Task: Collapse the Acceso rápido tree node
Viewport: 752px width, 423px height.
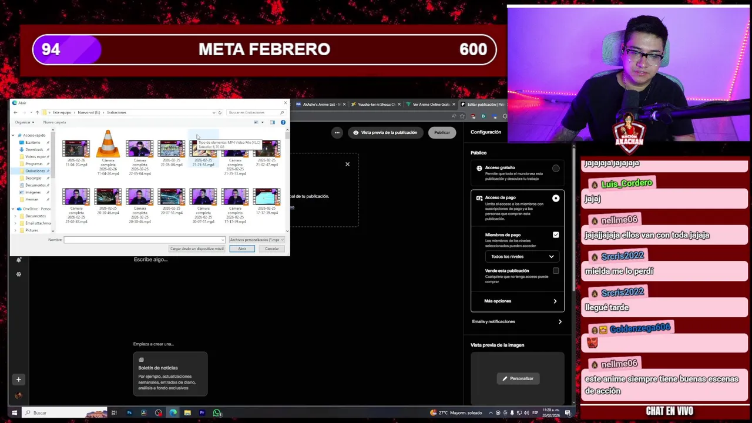Action: point(13,136)
